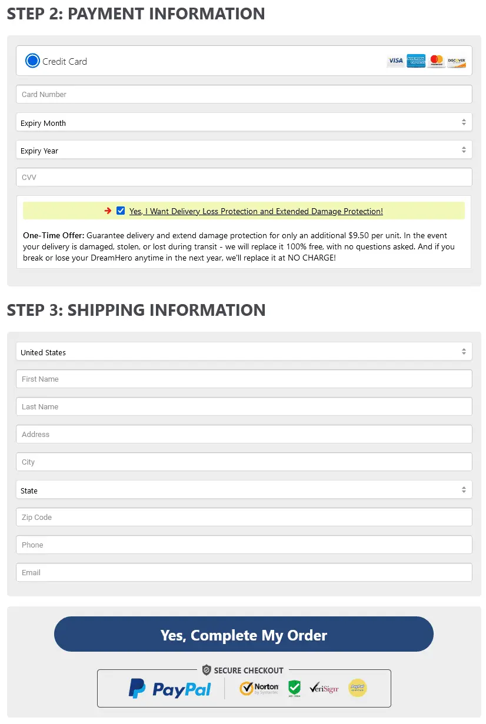Expand the State selection dropdown

(x=244, y=489)
